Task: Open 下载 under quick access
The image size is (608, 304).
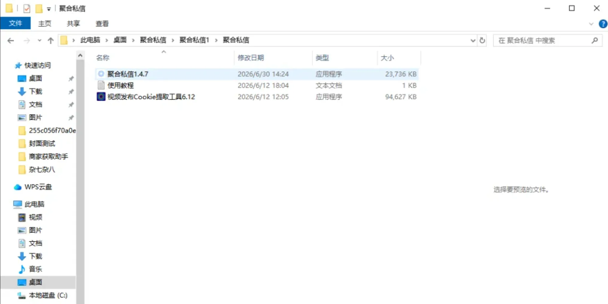Action: point(35,91)
